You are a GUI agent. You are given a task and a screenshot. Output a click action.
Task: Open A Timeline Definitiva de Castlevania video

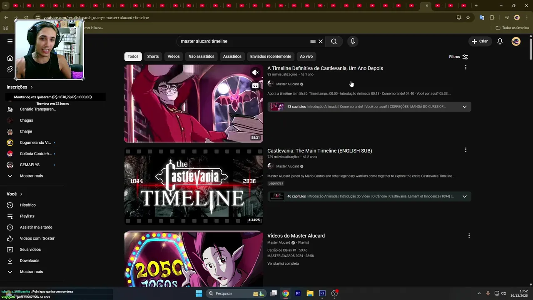pos(325,68)
